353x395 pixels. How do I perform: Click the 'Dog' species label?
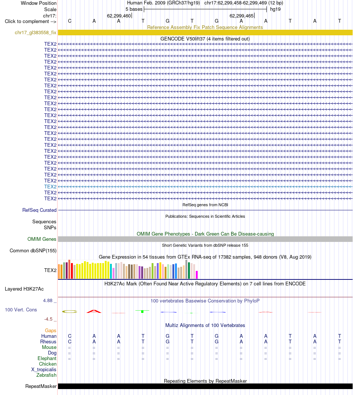click(x=52, y=353)
